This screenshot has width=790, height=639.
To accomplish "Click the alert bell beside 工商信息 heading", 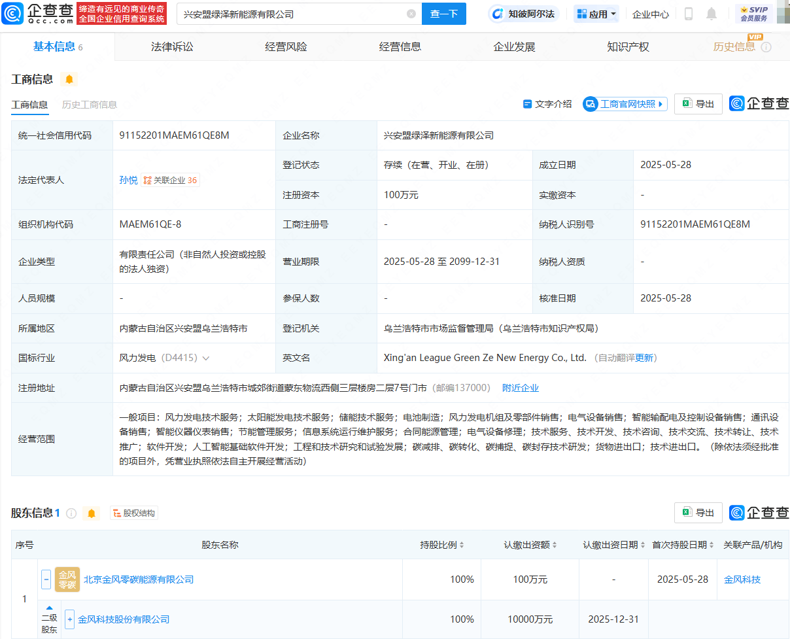I will (x=69, y=79).
